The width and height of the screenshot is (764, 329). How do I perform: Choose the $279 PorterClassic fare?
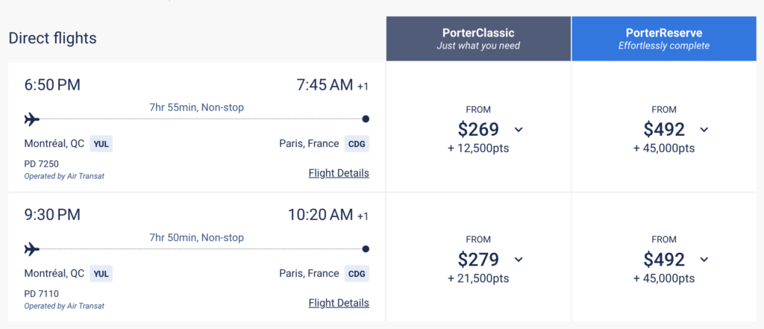pyautogui.click(x=478, y=260)
